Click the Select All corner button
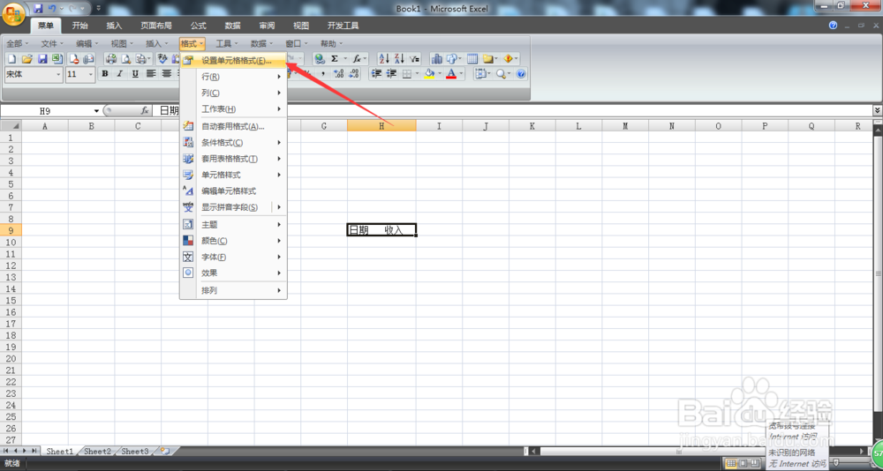Screen dimensions: 883x471 point(11,126)
